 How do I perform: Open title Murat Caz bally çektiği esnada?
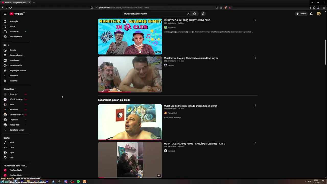tap(191, 106)
